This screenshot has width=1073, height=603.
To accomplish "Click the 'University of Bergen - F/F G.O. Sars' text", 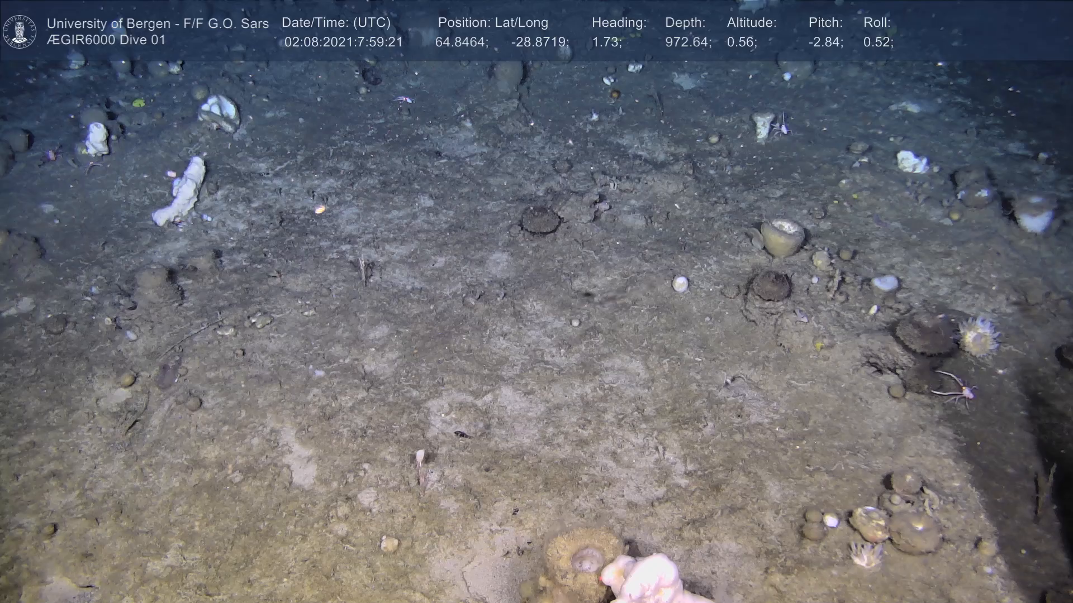I will coord(158,23).
